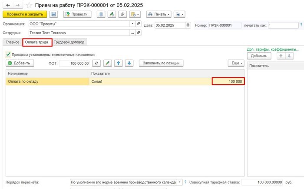
Task: Add document to favorites with the star
Action: tap(29, 5)
